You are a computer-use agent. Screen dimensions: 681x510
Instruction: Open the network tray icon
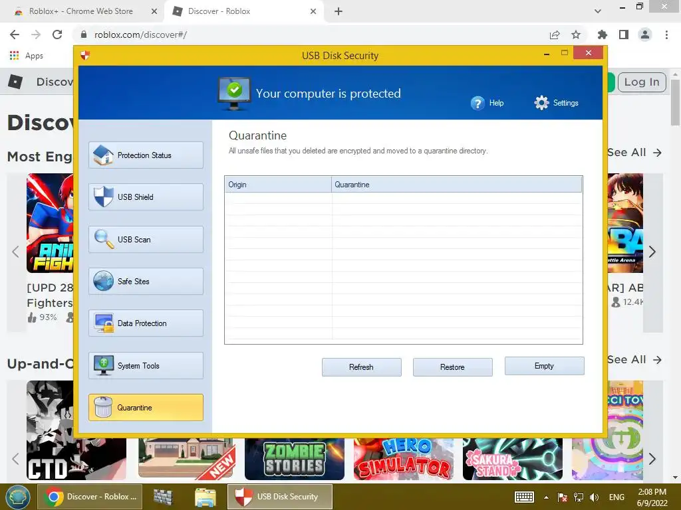pyautogui.click(x=579, y=497)
